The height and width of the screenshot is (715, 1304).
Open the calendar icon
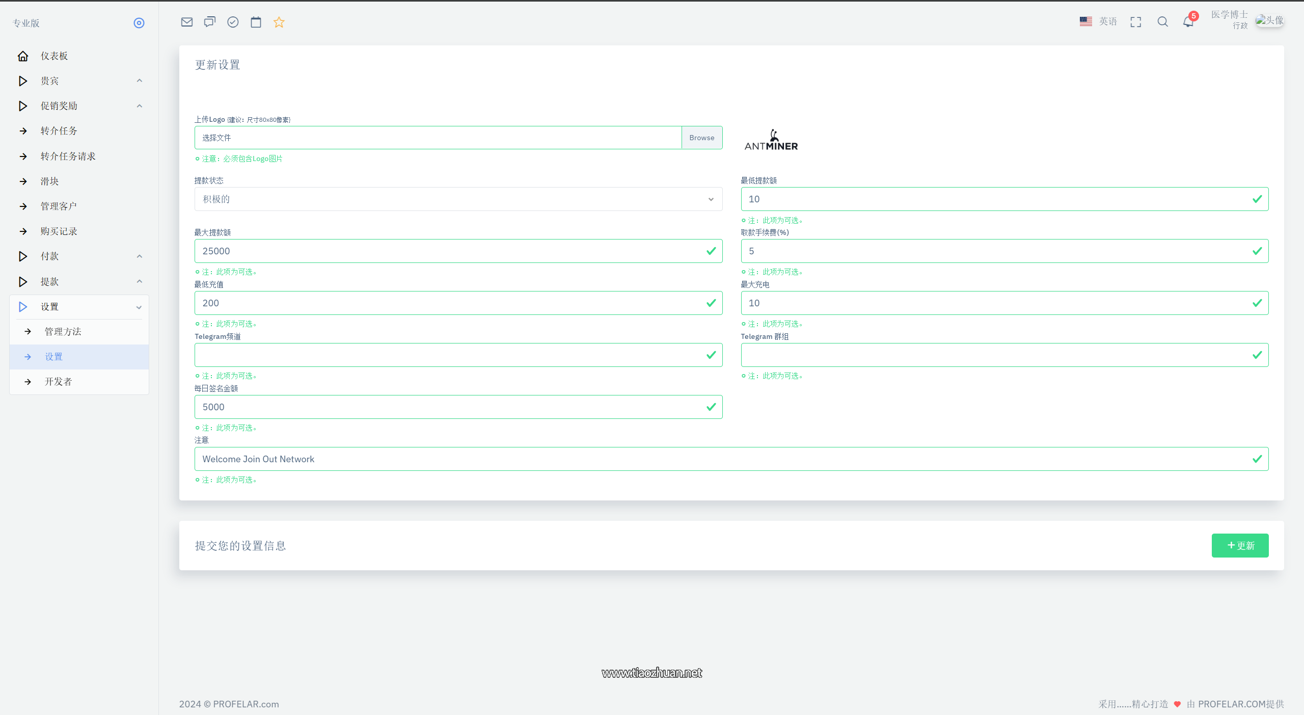point(256,22)
